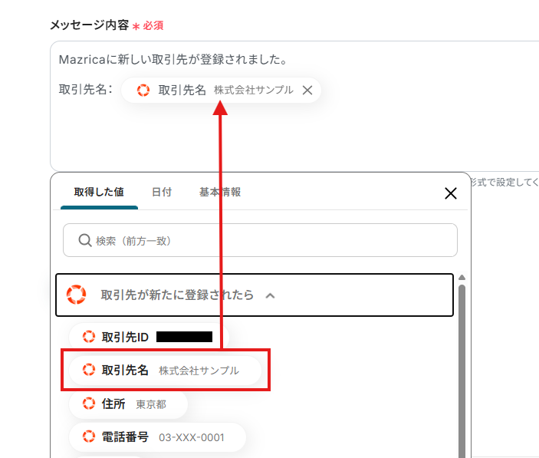539x458 pixels.
Task: Remove the 取引先名 tag from the message
Action: coord(307,91)
